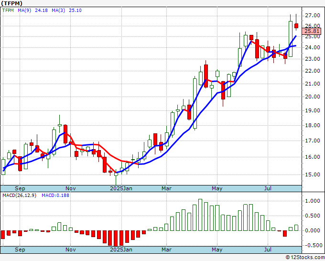Click Sep on the MACD panel date axis

tap(20, 250)
